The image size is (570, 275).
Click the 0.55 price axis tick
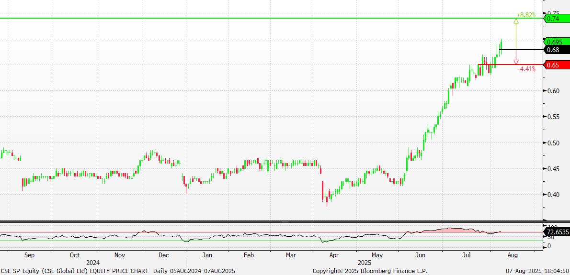554,117
